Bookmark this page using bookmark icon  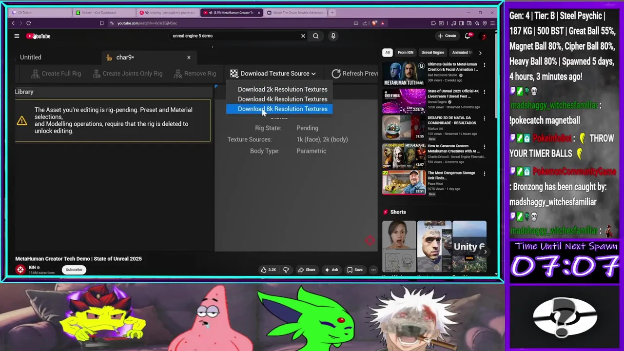click(x=101, y=23)
